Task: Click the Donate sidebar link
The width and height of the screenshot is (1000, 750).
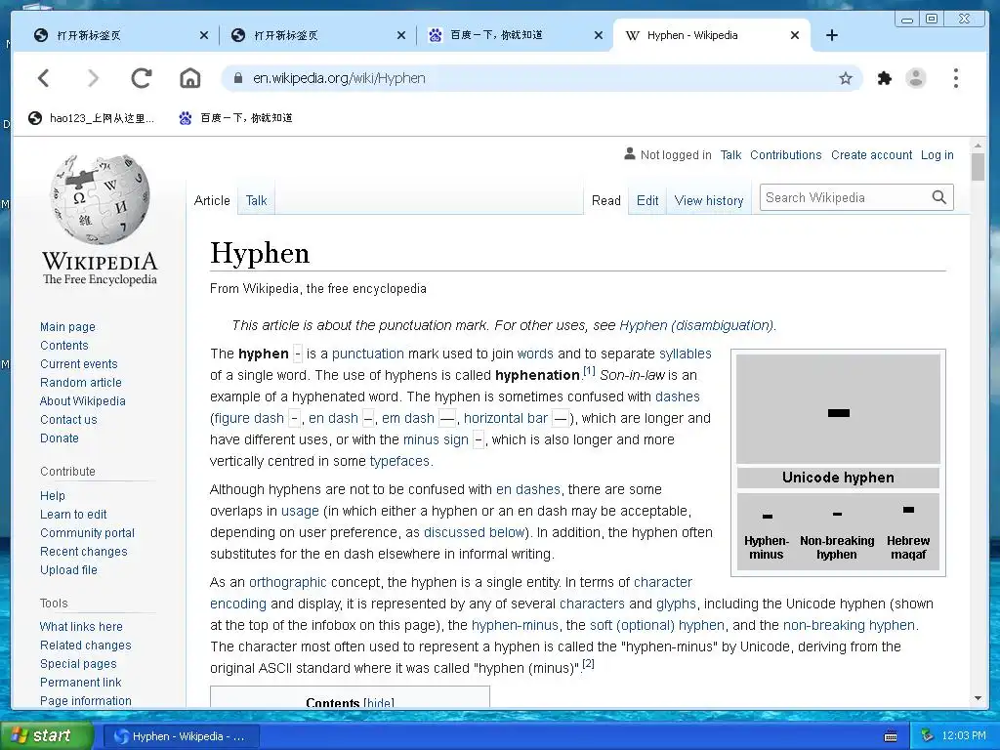Action: 60,438
